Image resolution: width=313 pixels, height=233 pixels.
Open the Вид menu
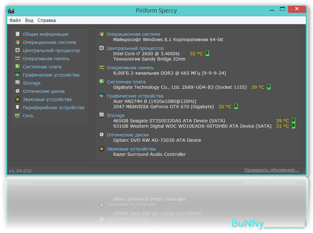[29, 20]
